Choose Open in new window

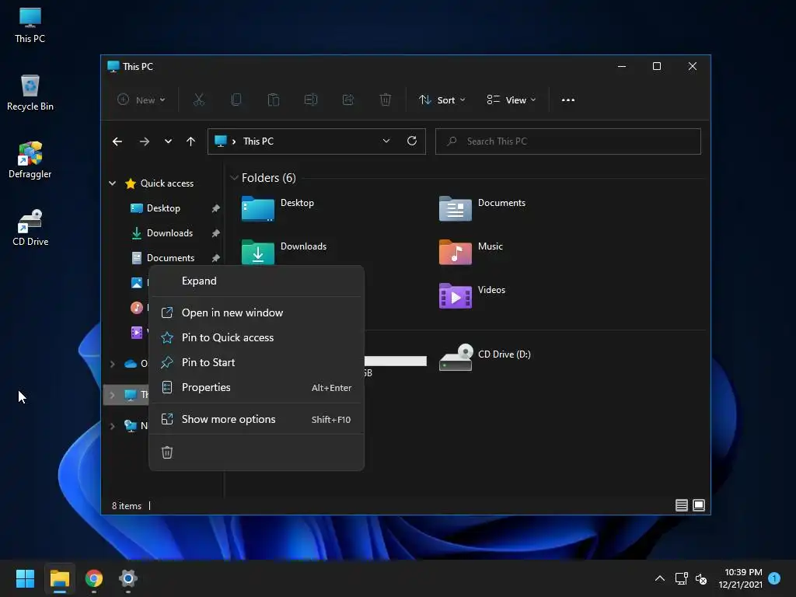(x=257, y=312)
